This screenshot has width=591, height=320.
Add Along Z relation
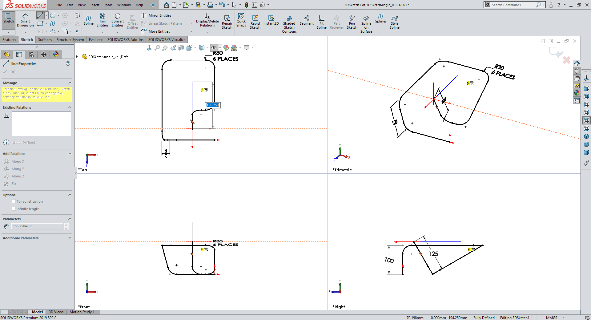click(14, 176)
